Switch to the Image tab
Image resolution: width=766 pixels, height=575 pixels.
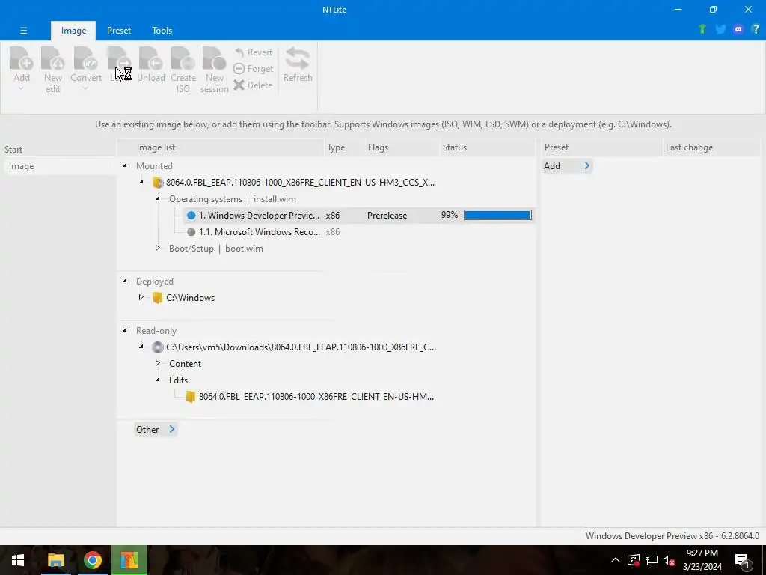[73, 30]
